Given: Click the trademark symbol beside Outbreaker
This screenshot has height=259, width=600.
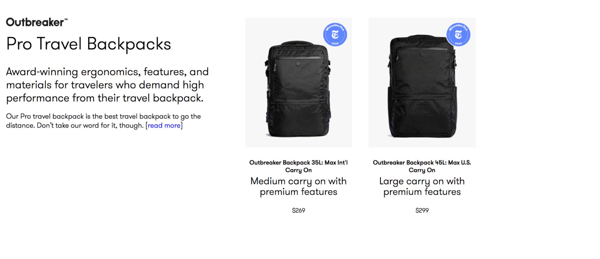Looking at the screenshot, I should 66,19.
